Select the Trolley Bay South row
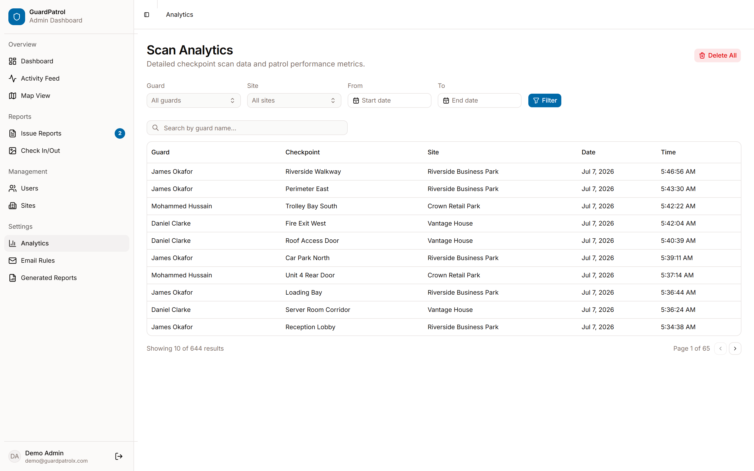 pos(444,206)
